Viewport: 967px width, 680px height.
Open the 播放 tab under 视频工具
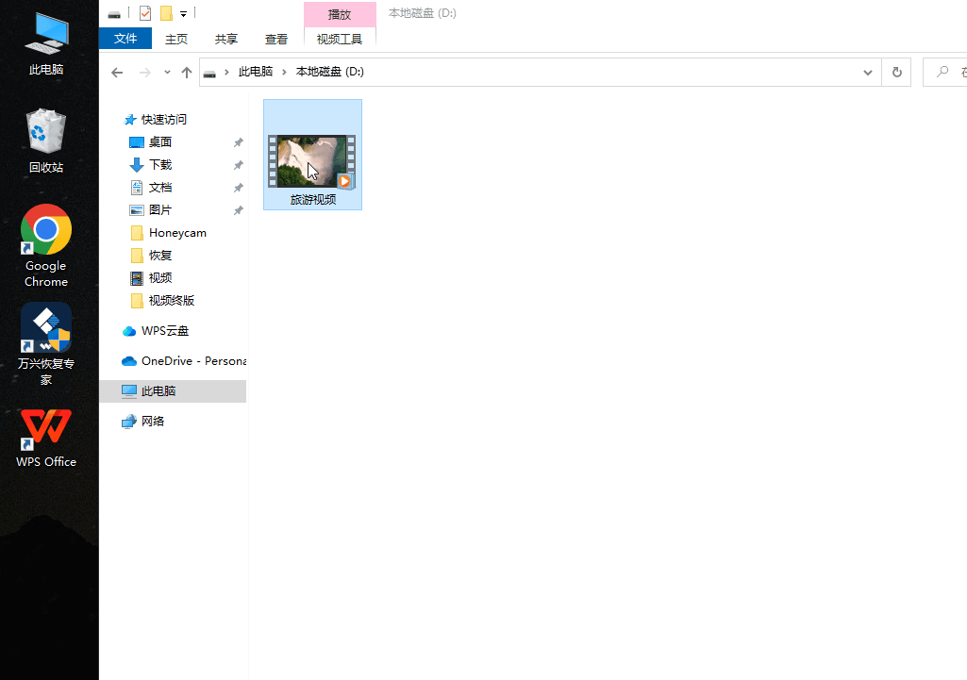(x=340, y=14)
